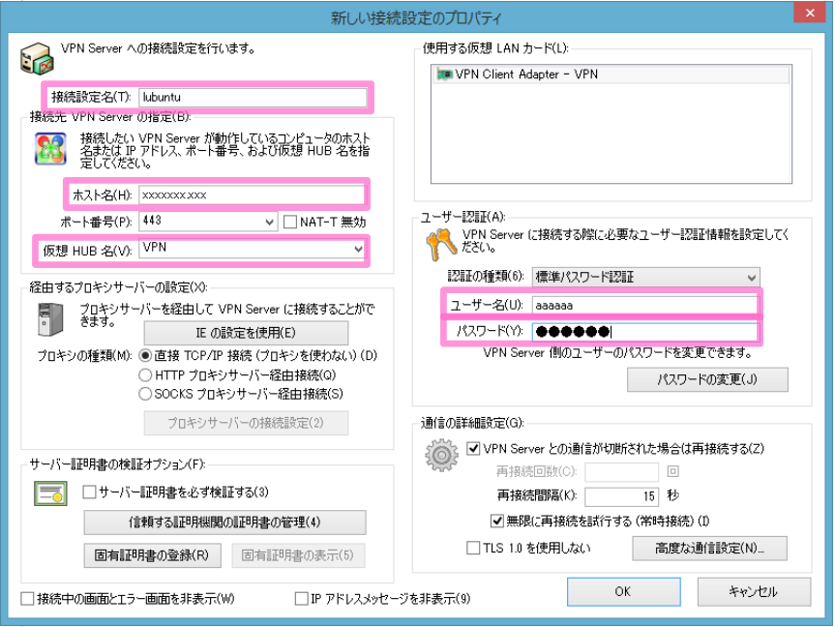Viewport: 835px width, 627px height.
Task: Enable サーバー証明書を必ず検証する checkbox
Action: (89, 492)
